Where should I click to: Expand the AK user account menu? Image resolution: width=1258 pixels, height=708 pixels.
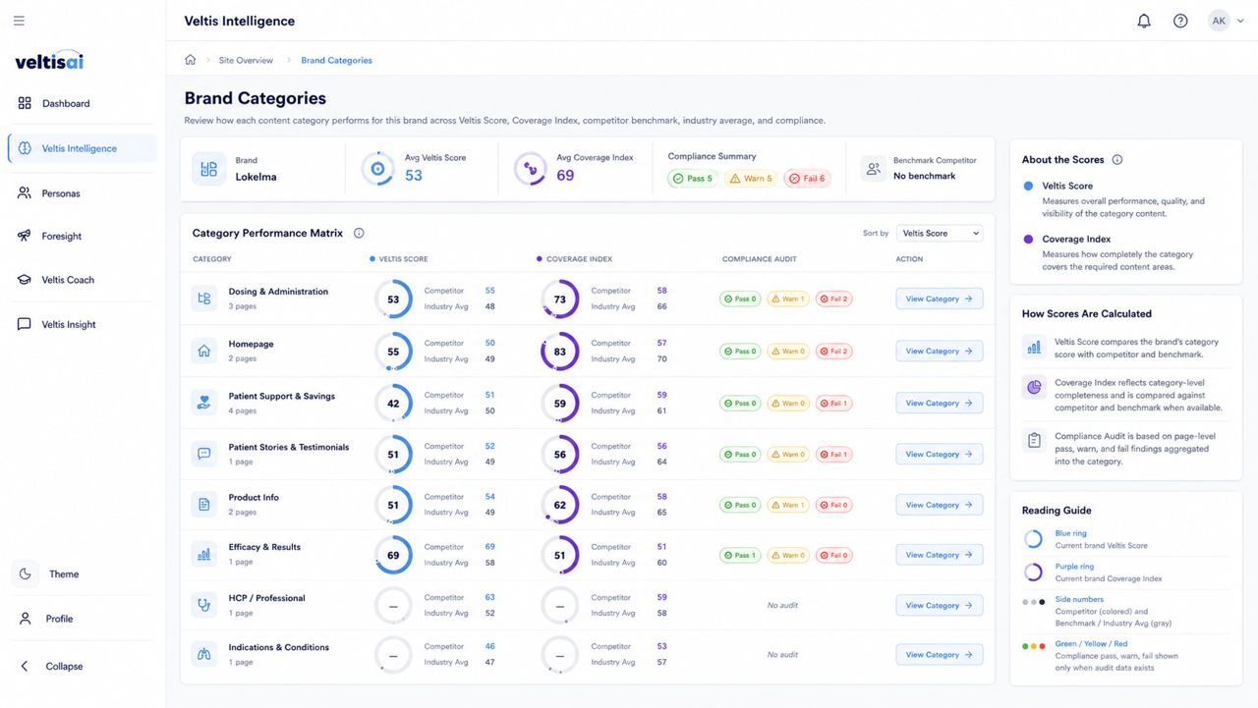[1226, 21]
